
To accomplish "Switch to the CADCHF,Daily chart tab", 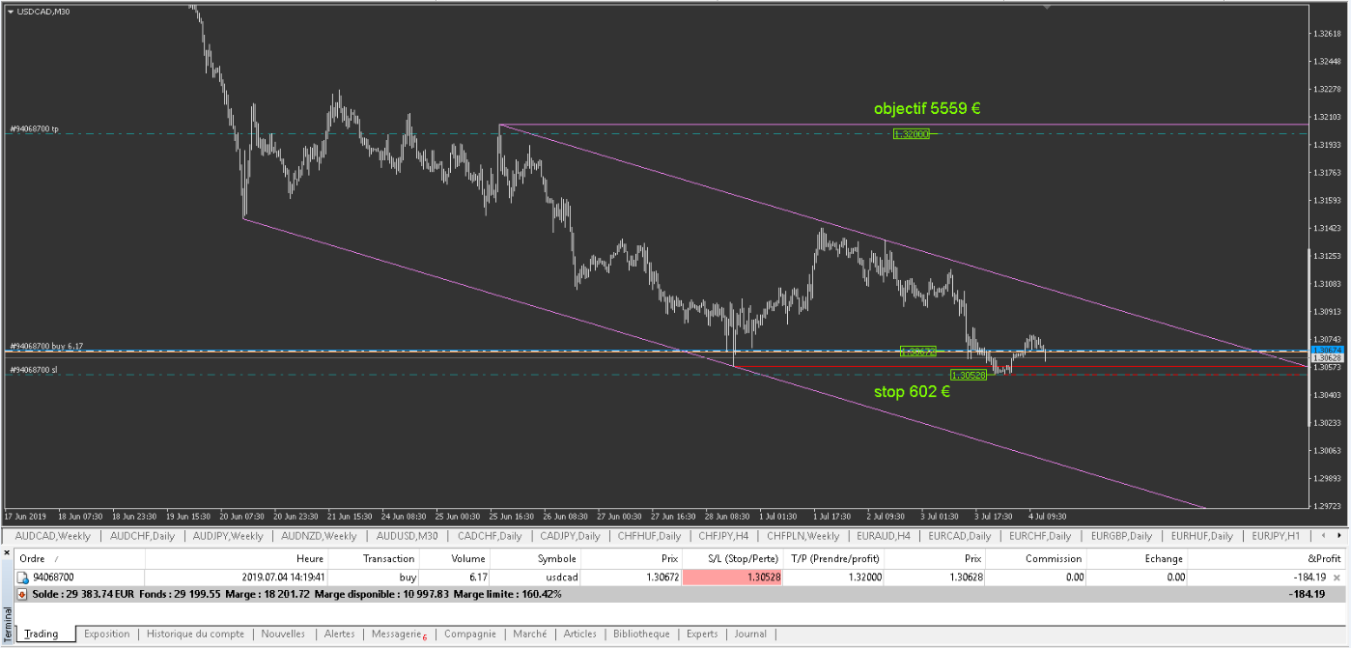I will tap(490, 535).
